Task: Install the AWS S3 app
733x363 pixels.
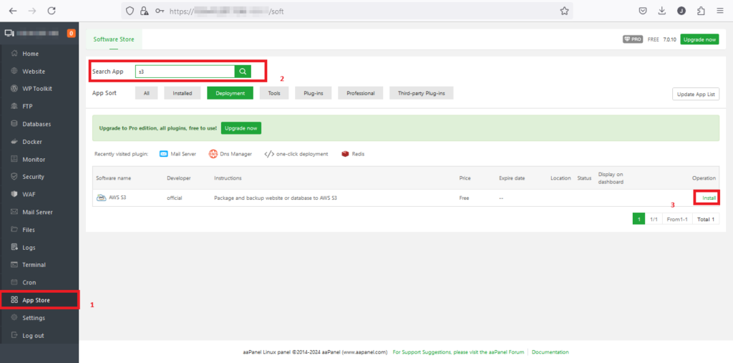Action: (x=708, y=198)
